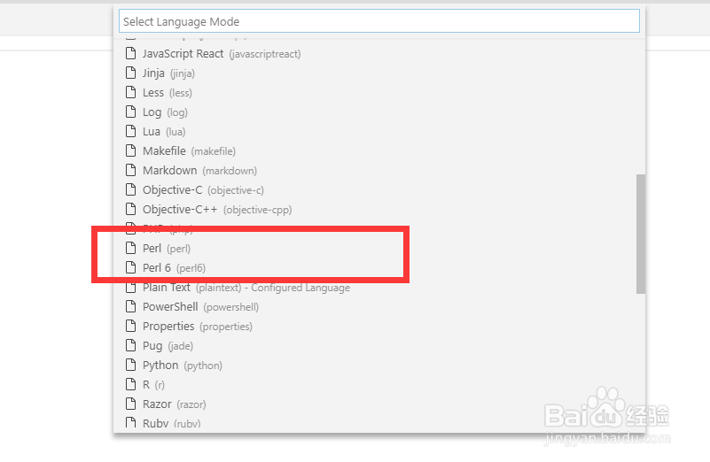Click file icon beside R (r)
This screenshot has width=710, height=462.
click(x=130, y=384)
